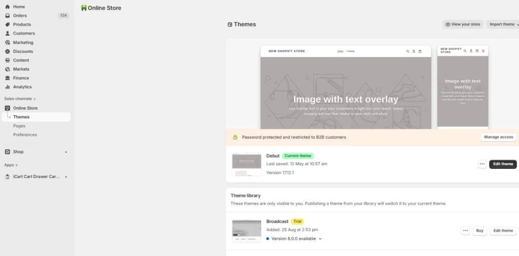519x256 pixels.
Task: Click the Marketing target icon
Action: 7,43
